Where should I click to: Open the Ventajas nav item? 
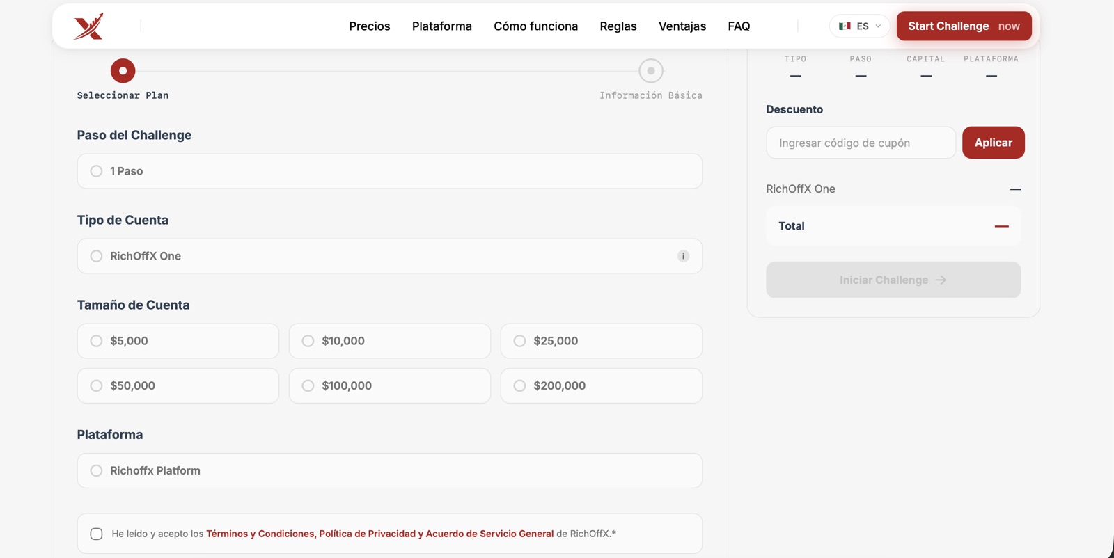click(682, 26)
